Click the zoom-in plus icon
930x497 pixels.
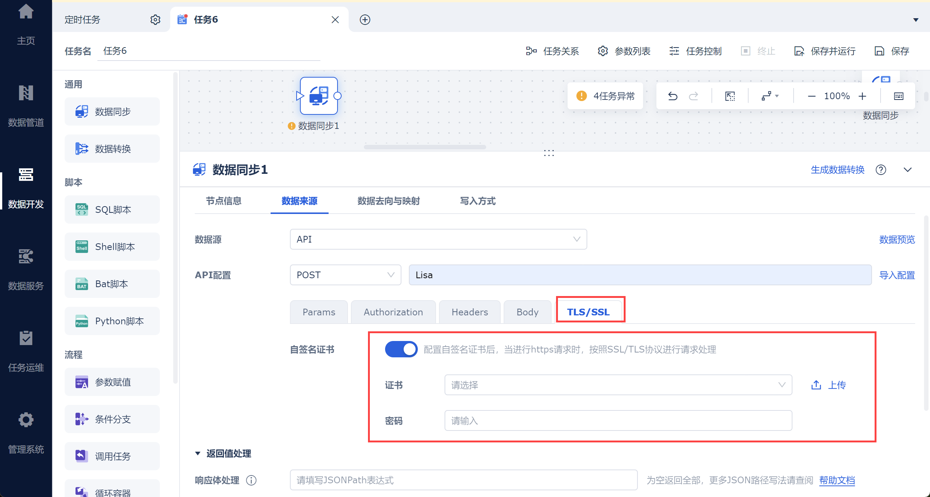click(x=862, y=96)
